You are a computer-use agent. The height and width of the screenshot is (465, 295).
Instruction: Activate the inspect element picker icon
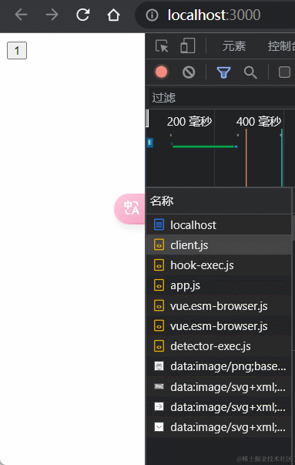(162, 46)
